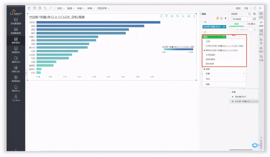The image size is (270, 157).
Task: Open the first sidebar section with database icon
Action: coord(16,21)
